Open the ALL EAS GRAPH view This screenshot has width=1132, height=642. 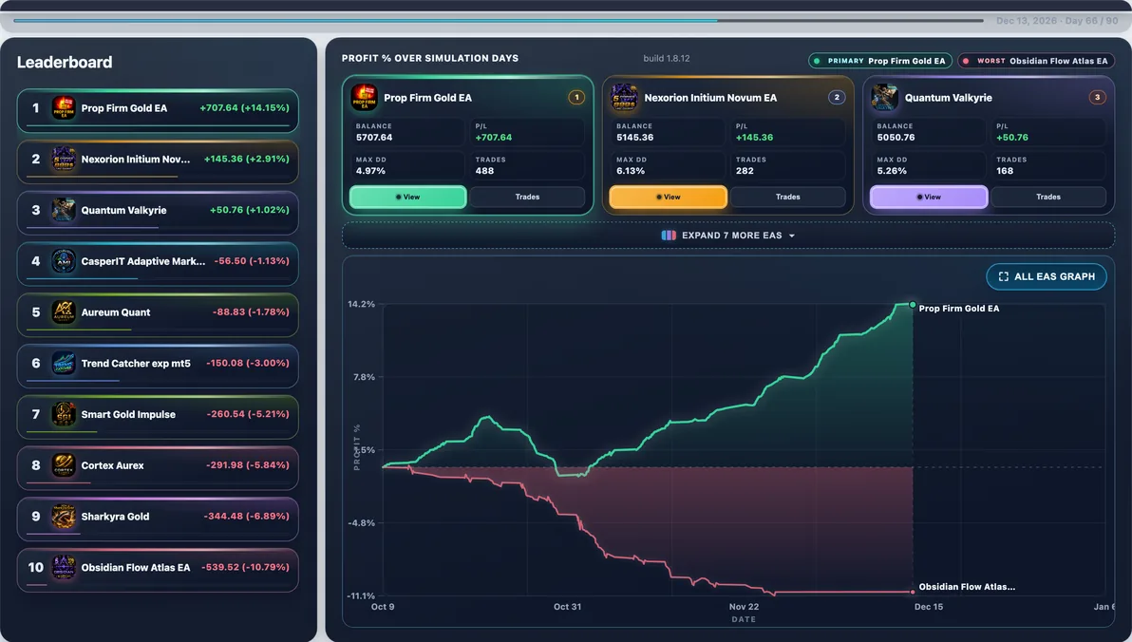click(1047, 276)
